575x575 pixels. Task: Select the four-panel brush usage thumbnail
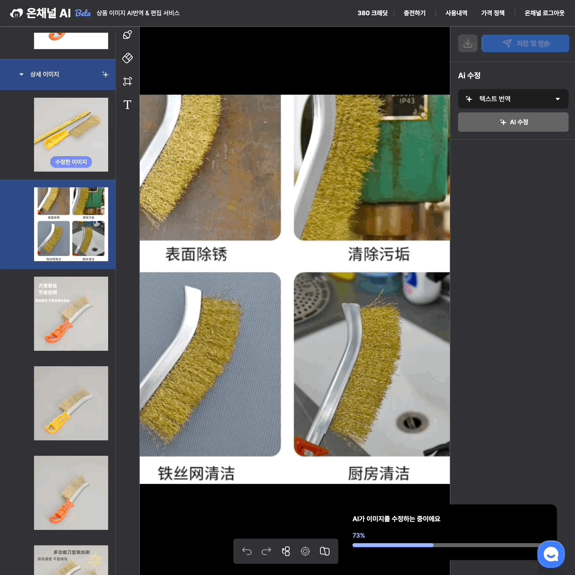point(71,224)
